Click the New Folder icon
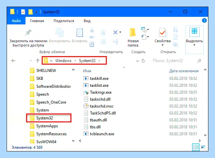 click(132, 33)
